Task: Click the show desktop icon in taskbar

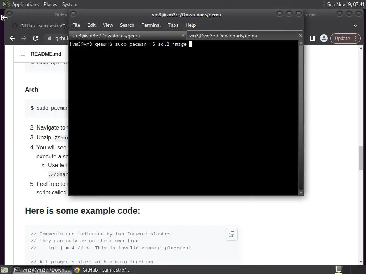Action: point(4,270)
